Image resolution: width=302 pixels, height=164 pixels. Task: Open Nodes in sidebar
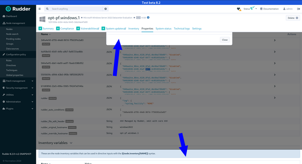9,29
